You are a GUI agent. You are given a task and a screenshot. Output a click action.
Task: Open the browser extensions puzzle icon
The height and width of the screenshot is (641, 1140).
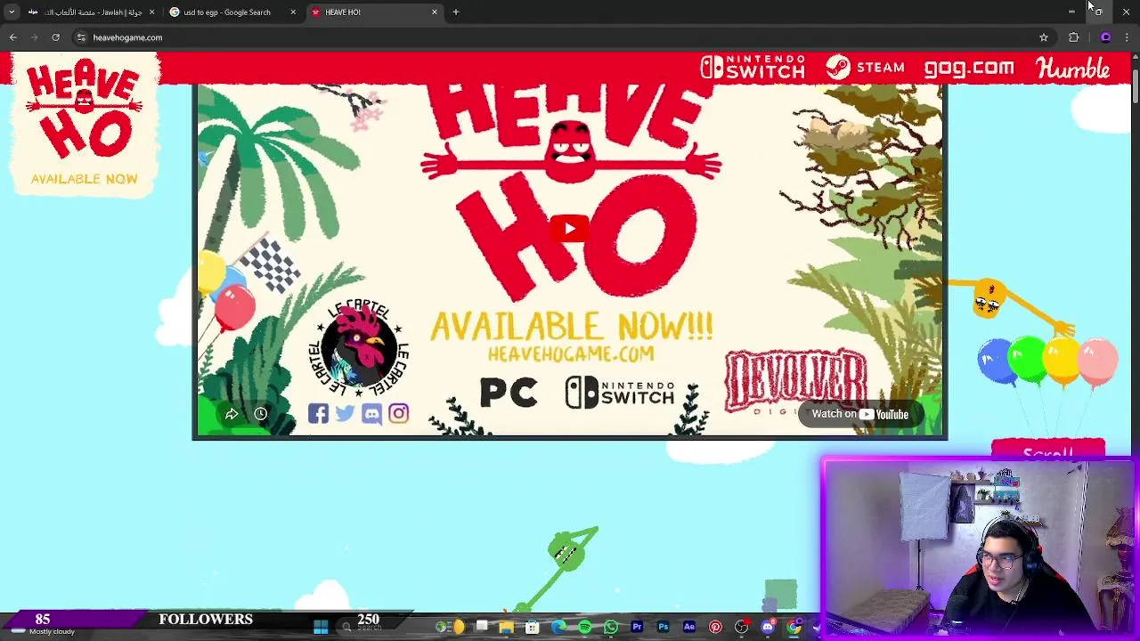coord(1073,37)
